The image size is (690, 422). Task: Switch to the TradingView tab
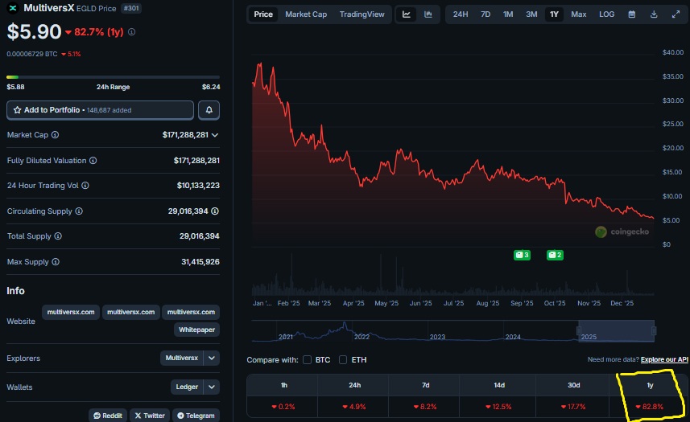tap(362, 14)
